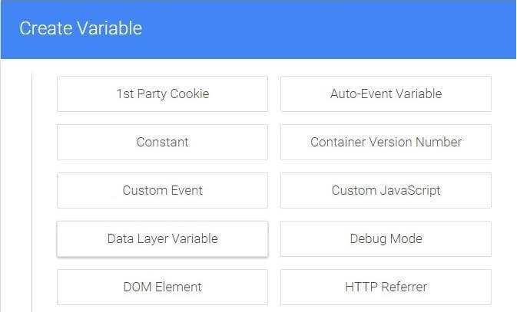Create a variable reading a first-party cookie
This screenshot has width=517, height=312.
tap(162, 94)
